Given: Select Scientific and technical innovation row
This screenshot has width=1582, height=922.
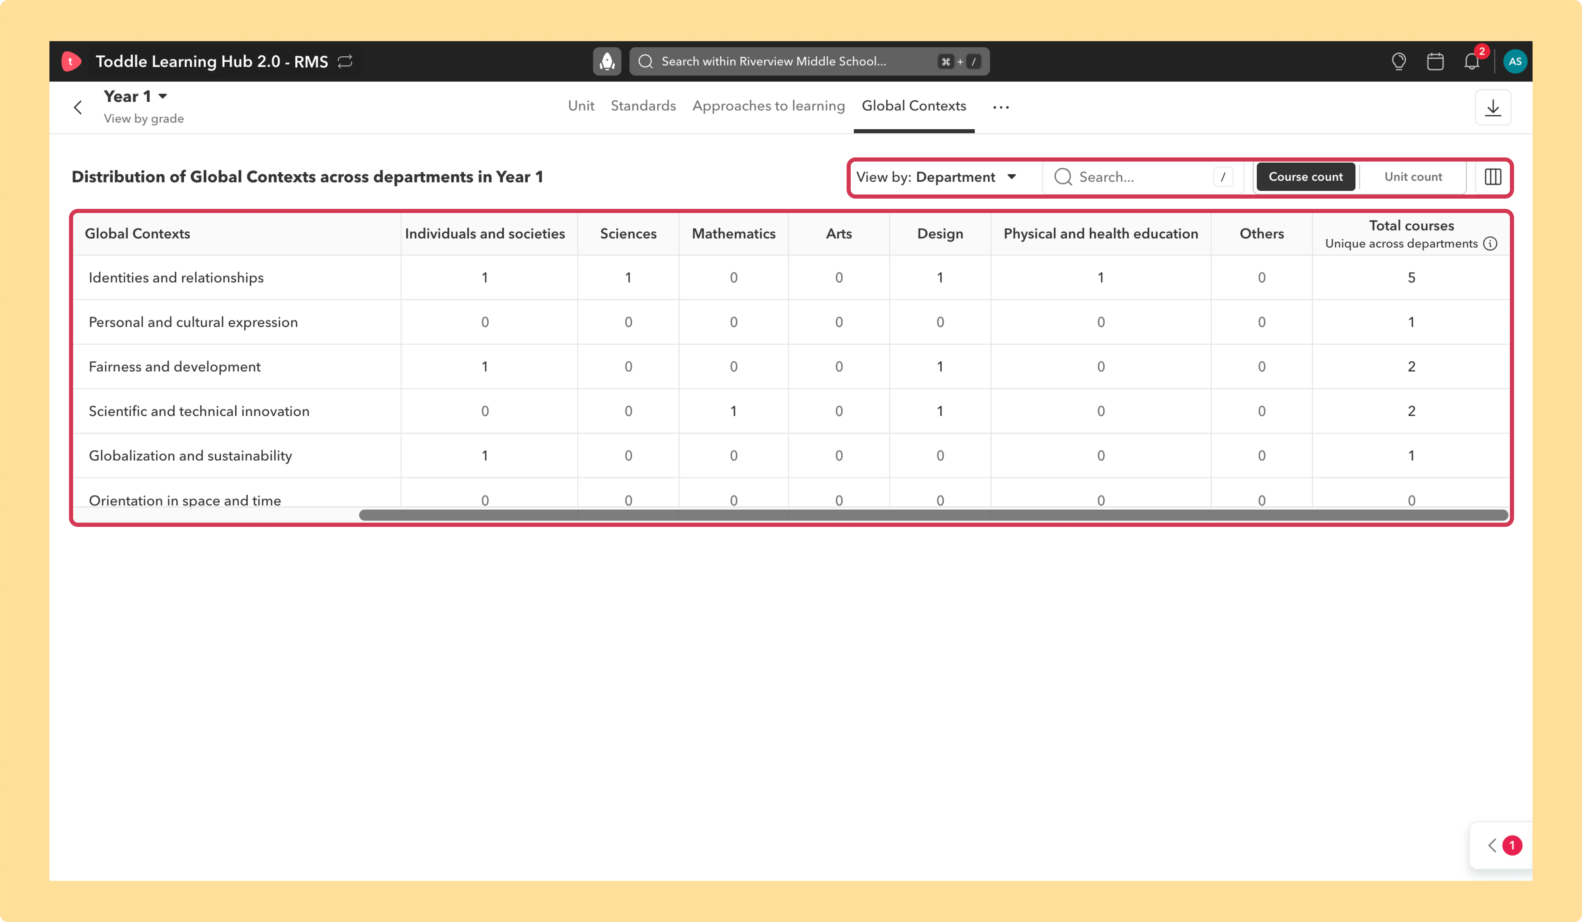Looking at the screenshot, I should (x=791, y=411).
